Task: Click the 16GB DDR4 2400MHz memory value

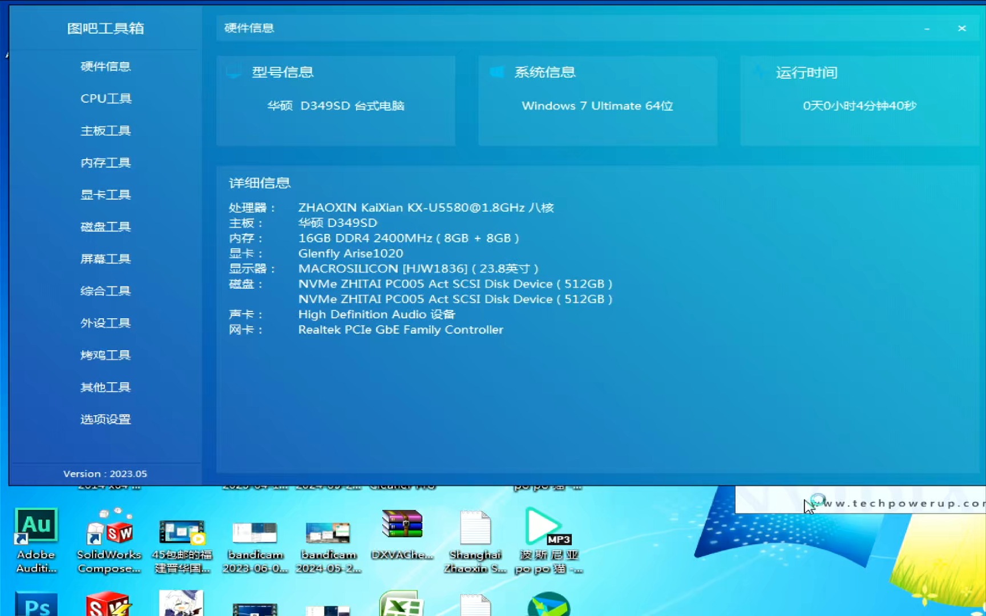Action: click(x=409, y=238)
